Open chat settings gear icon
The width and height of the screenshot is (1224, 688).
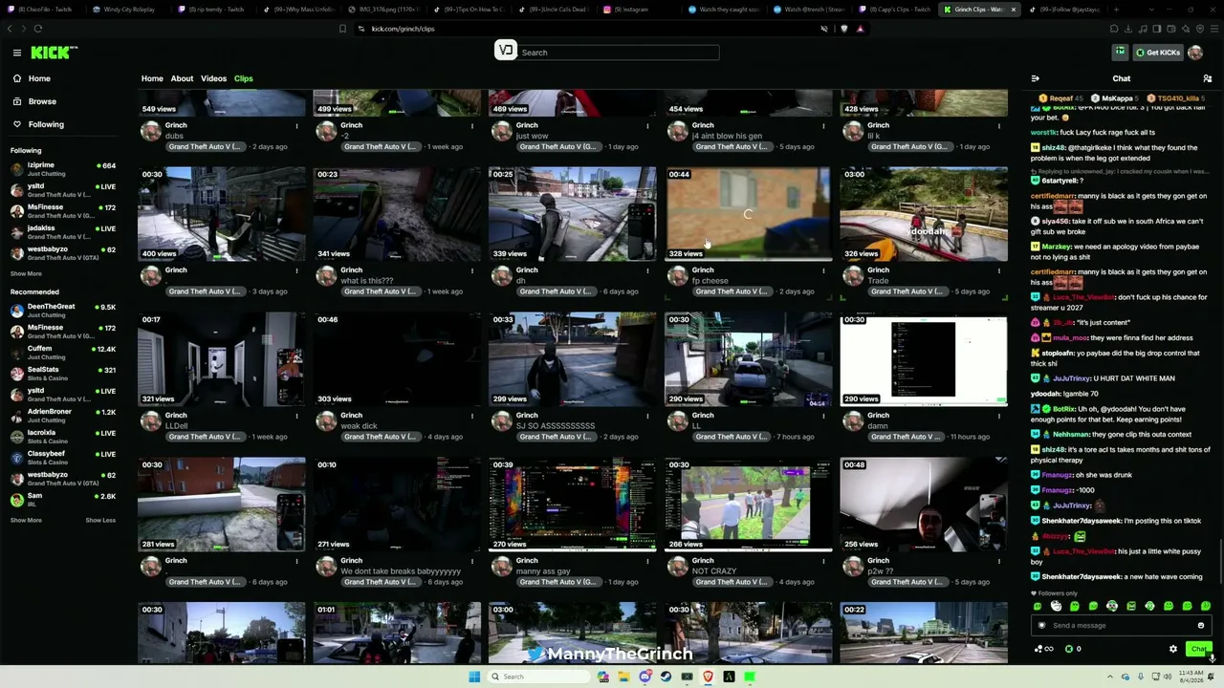coord(1173,649)
